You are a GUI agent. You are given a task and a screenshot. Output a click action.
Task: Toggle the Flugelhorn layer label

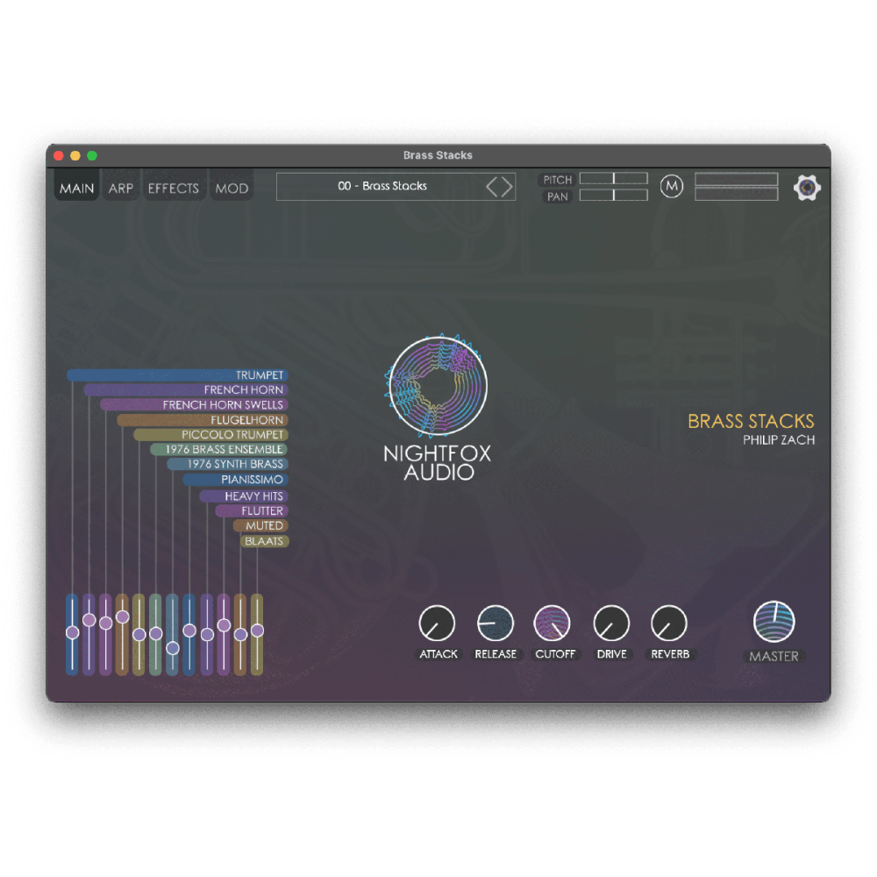(x=246, y=420)
